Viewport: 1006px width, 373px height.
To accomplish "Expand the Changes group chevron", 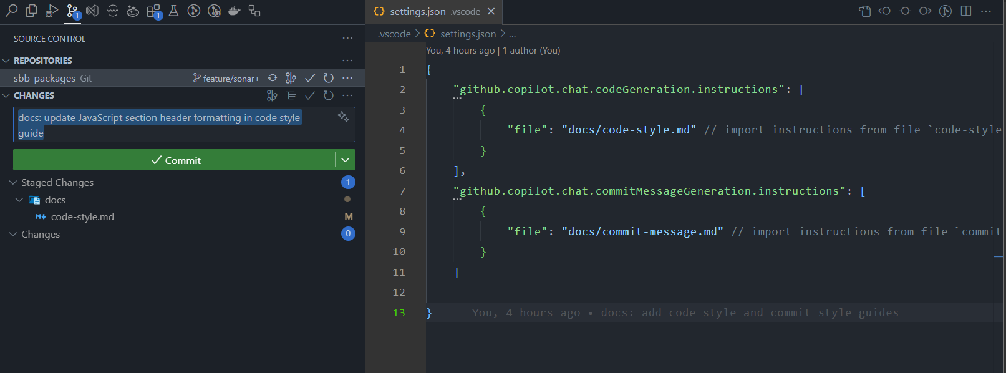I will click(x=13, y=234).
